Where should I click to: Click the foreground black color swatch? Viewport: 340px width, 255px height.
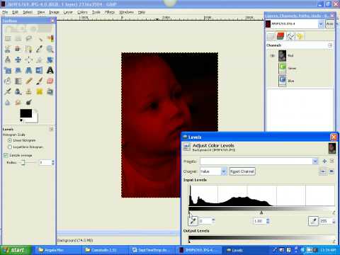26,113
